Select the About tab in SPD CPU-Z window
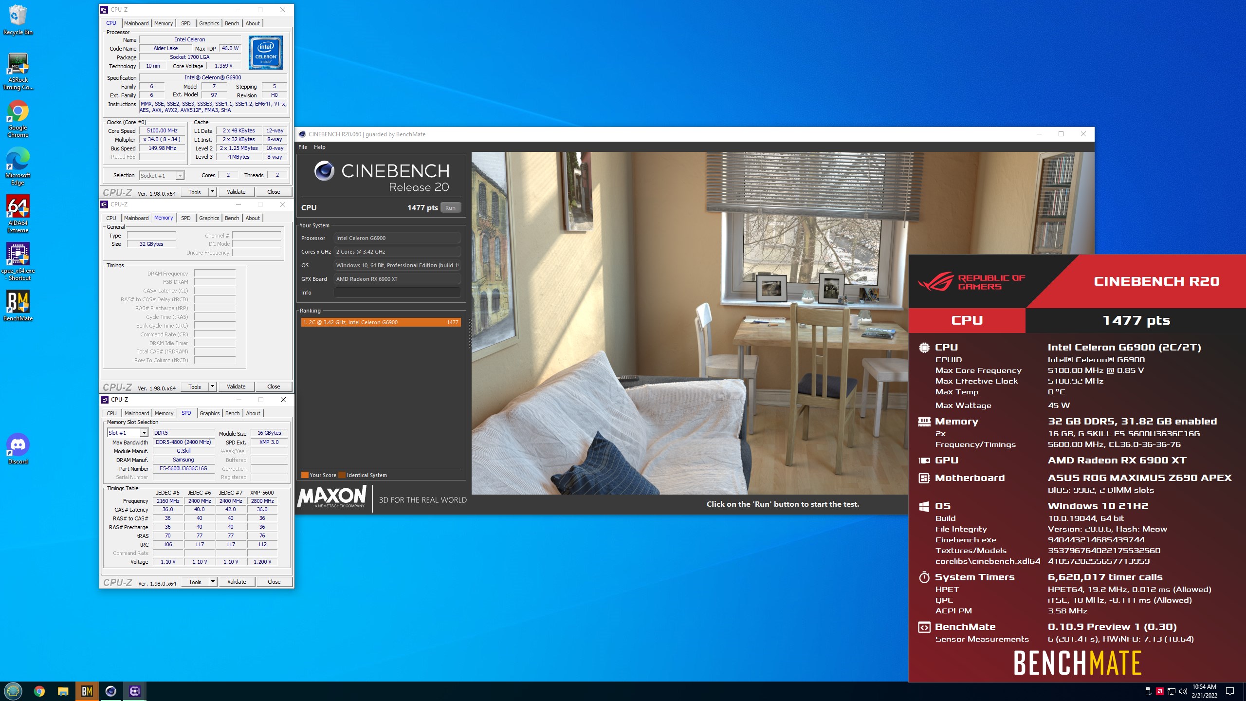The width and height of the screenshot is (1246, 701). tap(253, 413)
